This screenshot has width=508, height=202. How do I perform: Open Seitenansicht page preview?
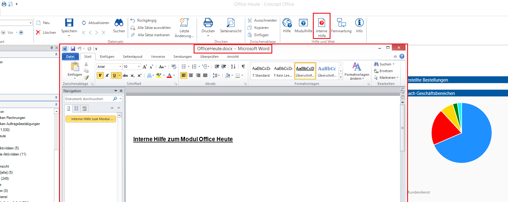231,23
